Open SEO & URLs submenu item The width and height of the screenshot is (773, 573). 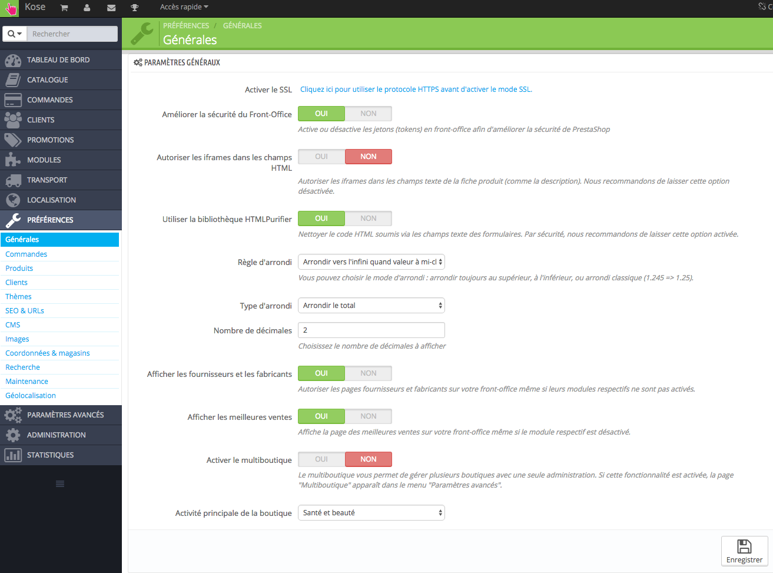[x=25, y=311]
